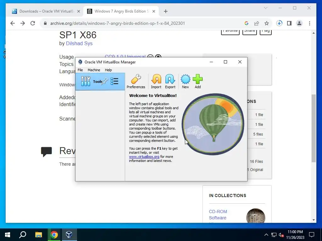
Task: Bookmark this page with the star
Action: click(267, 23)
